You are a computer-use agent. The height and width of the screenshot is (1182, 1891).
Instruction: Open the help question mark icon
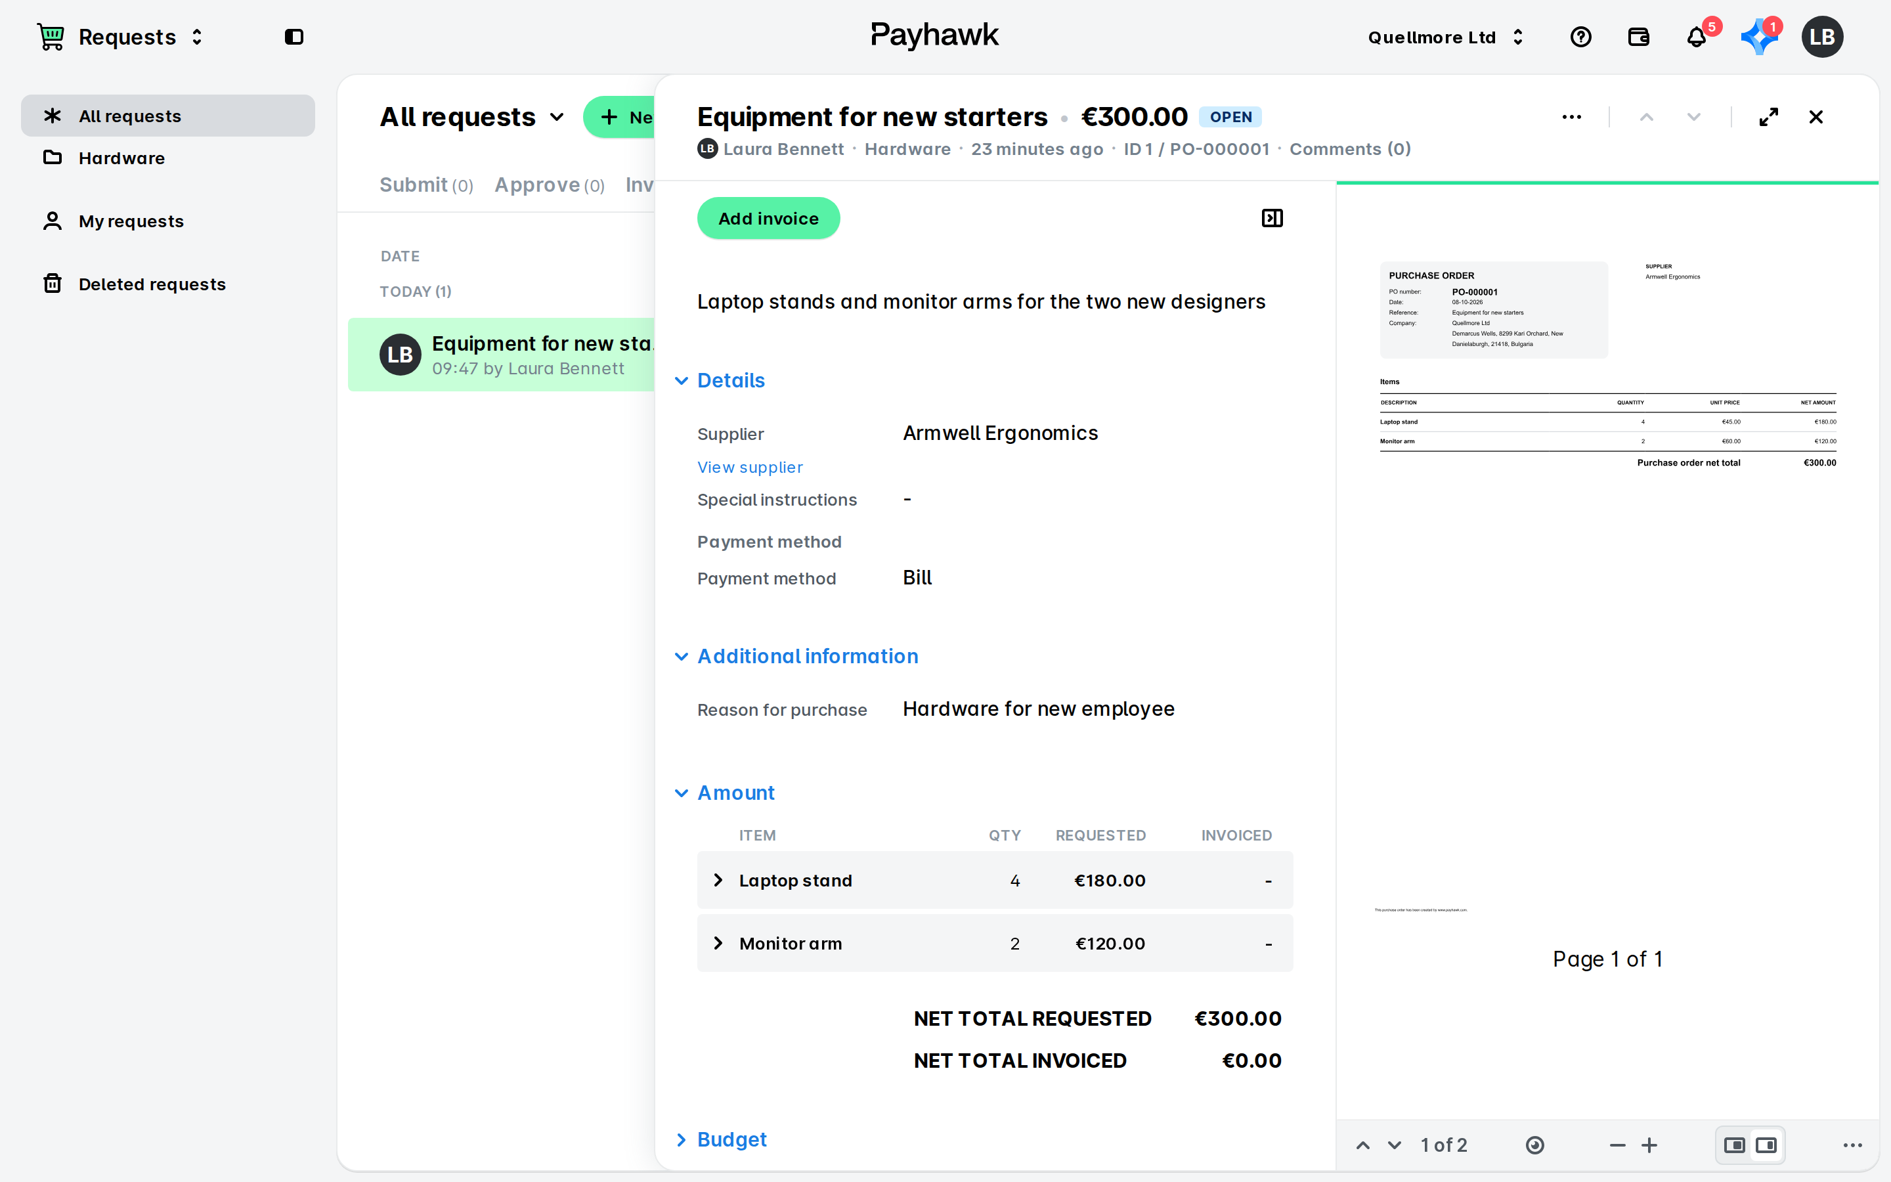(x=1581, y=37)
